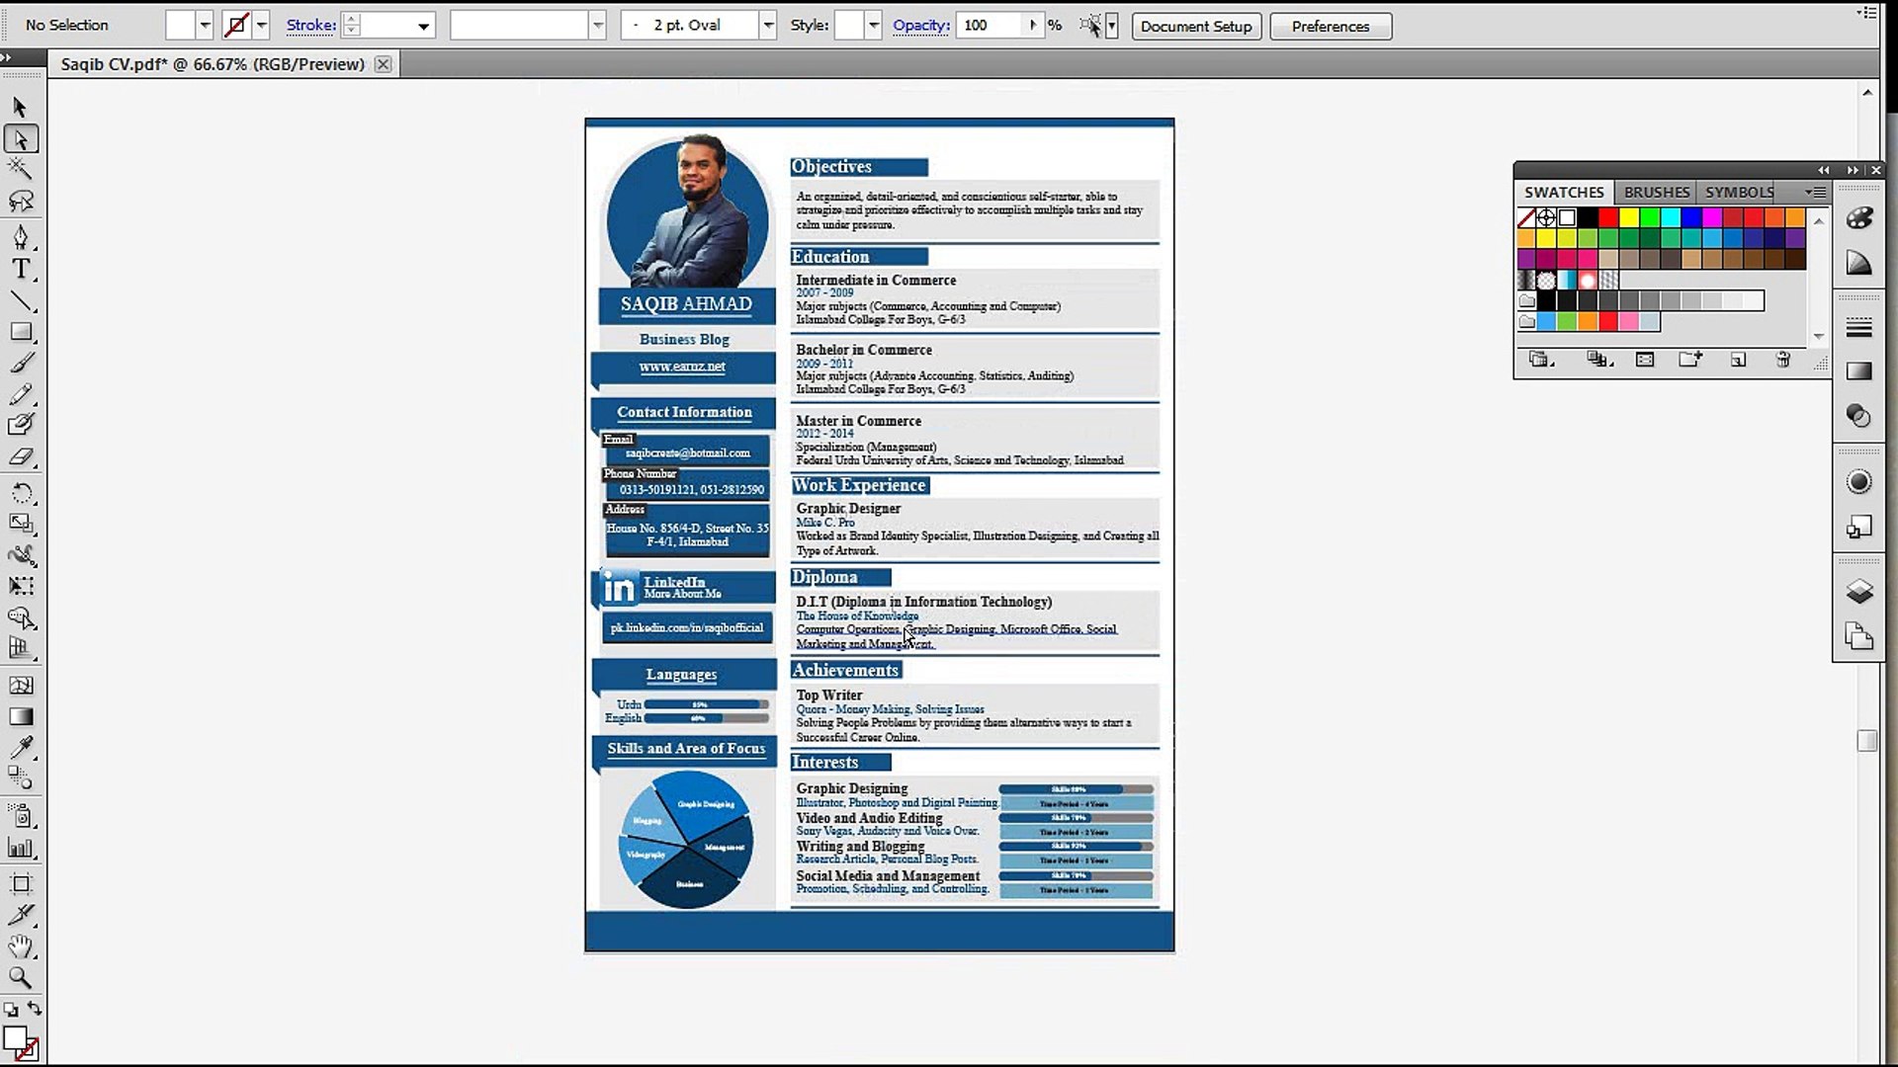Expand the Stroke weight dropdown

tap(423, 26)
